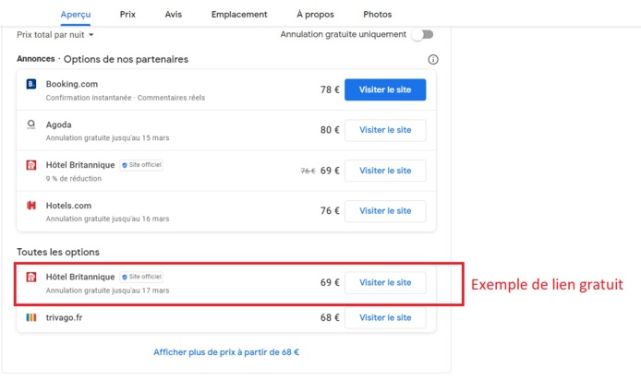Visit the Booking.com site for 78 €
641x379 pixels.
coord(385,89)
